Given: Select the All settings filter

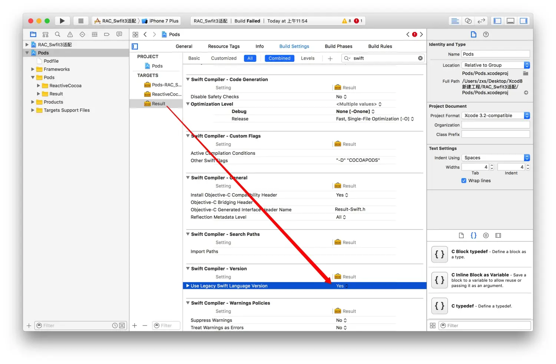Looking at the screenshot, I should point(250,58).
